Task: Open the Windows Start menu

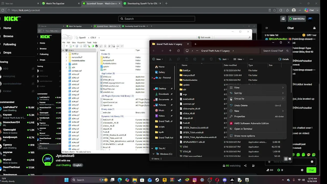Action: point(66,180)
